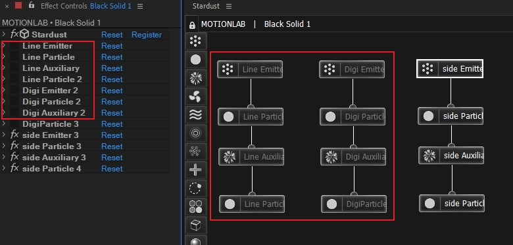513x245 pixels.
Task: Open the Stardust panel hamburger menu
Action: pyautogui.click(x=229, y=6)
